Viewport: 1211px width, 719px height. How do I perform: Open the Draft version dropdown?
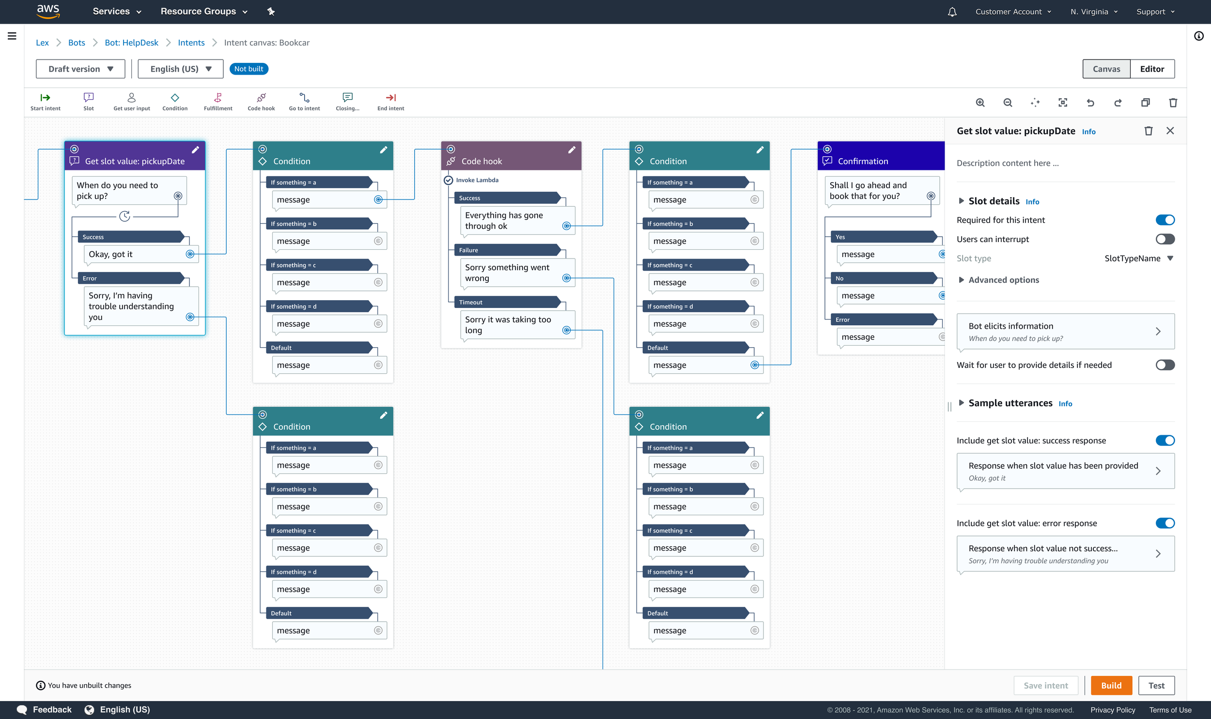[x=80, y=69]
